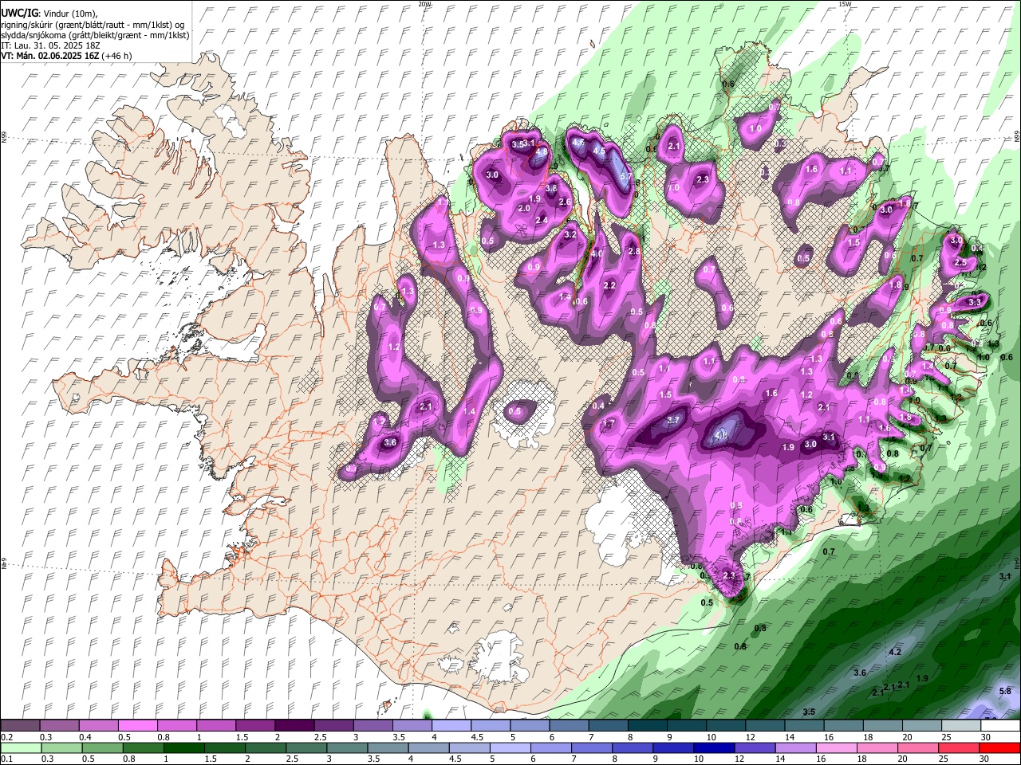Image resolution: width=1021 pixels, height=765 pixels.
Task: Click the 2.2 precipitation value on the map
Action: tap(610, 285)
